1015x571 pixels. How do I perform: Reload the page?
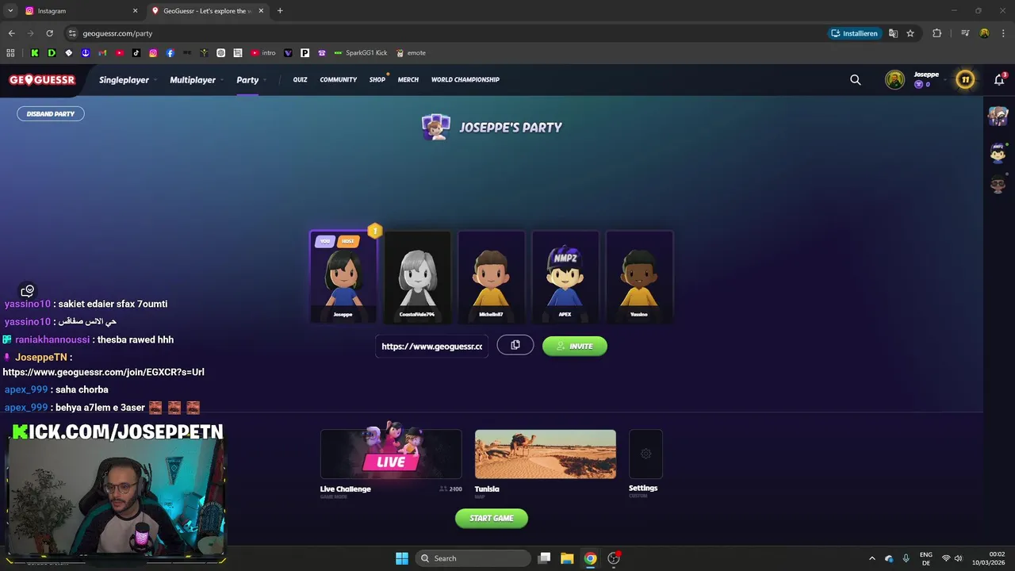(x=49, y=33)
